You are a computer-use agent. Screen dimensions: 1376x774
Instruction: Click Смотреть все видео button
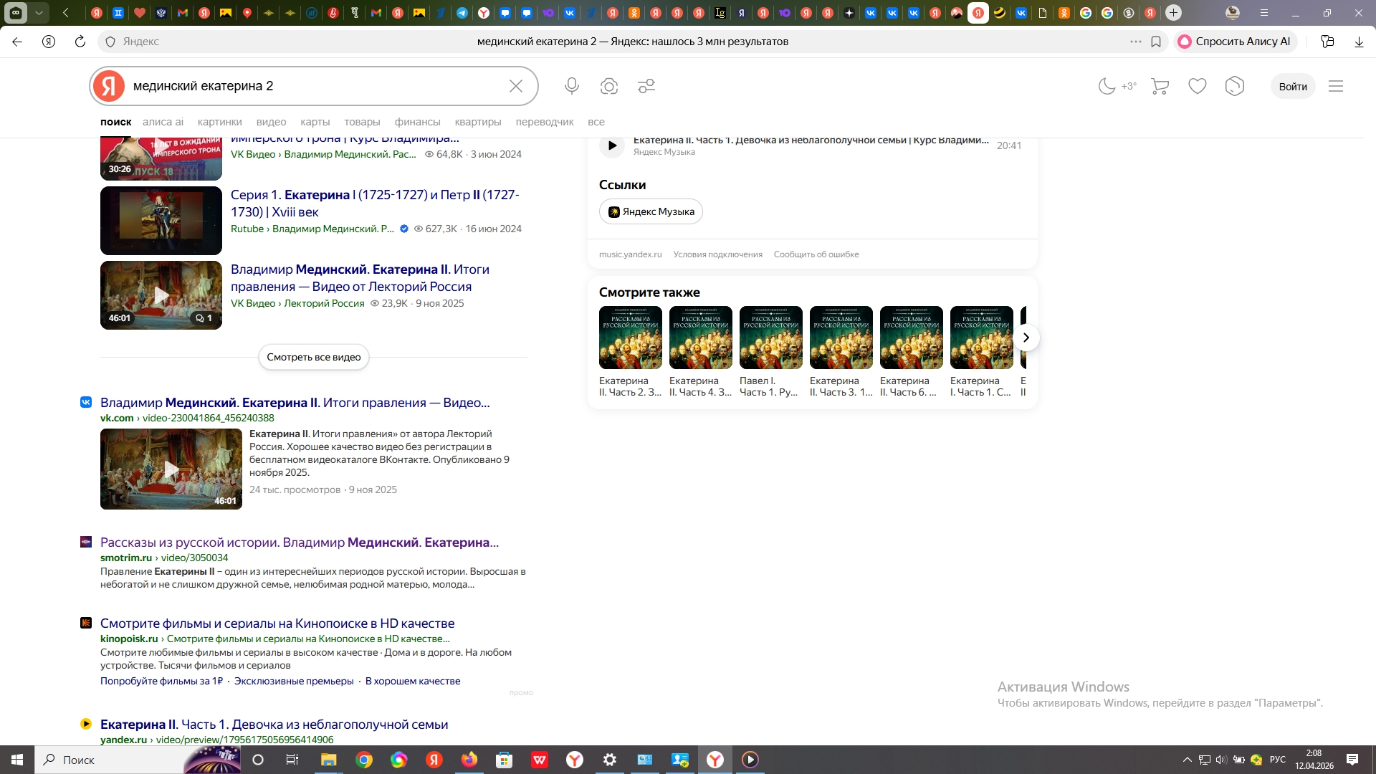(314, 357)
